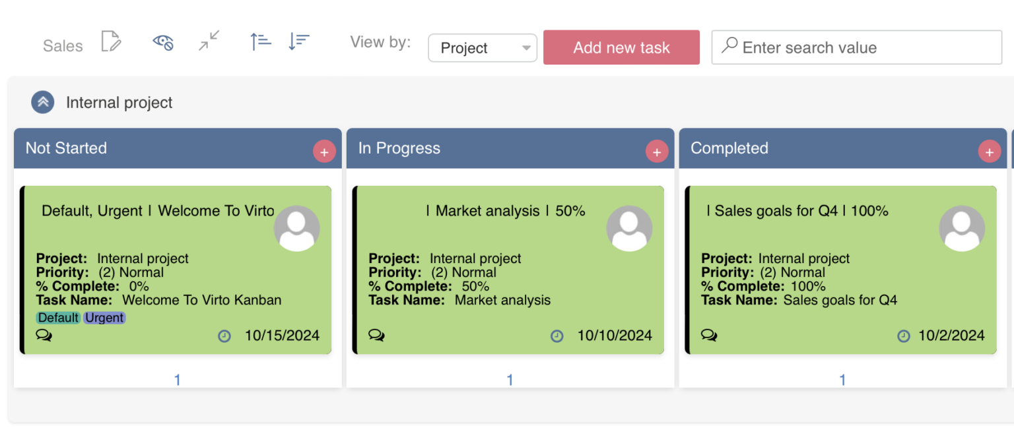Open comments on the Market analysis card
Screen dimensions: 1014x435
tap(377, 335)
